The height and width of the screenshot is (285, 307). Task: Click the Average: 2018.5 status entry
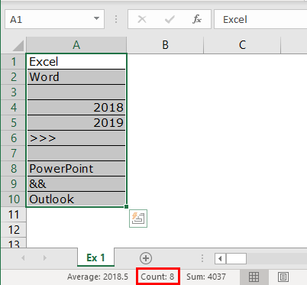point(98,277)
